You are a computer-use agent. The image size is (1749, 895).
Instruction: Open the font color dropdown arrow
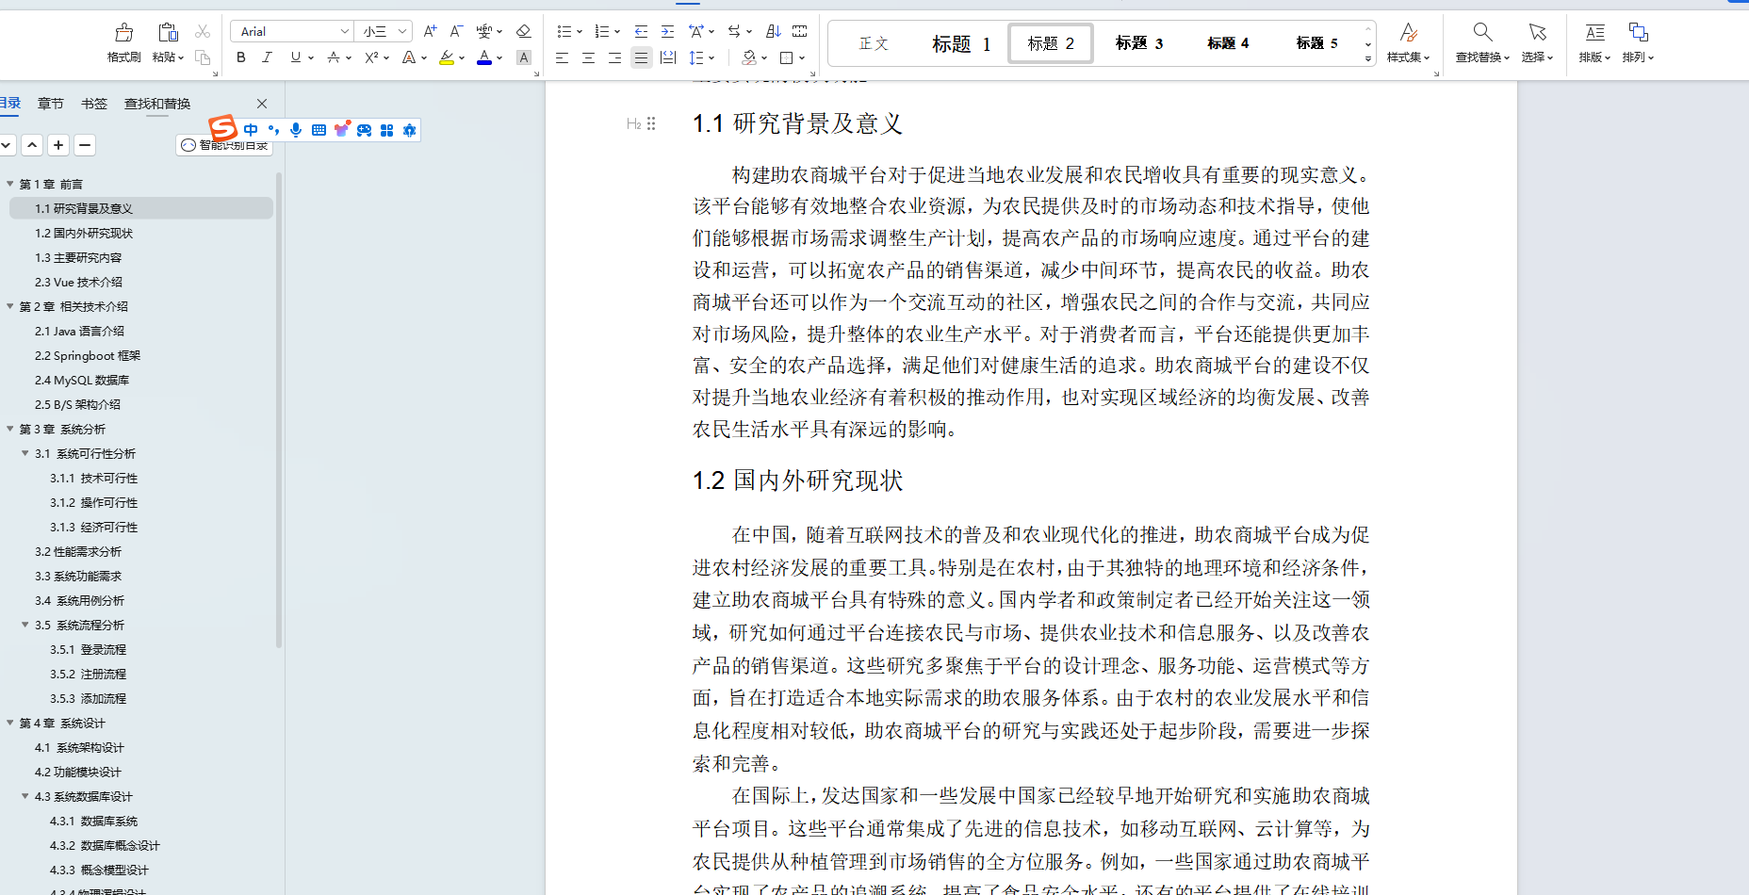point(499,58)
